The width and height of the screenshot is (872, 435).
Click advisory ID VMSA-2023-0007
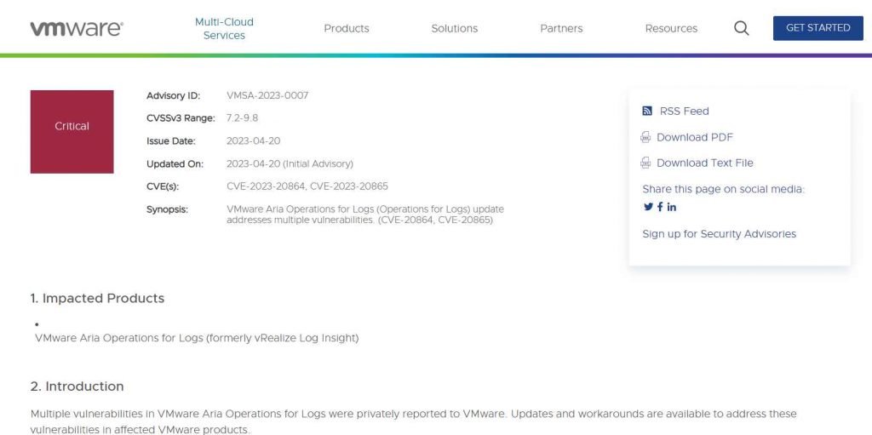point(267,95)
